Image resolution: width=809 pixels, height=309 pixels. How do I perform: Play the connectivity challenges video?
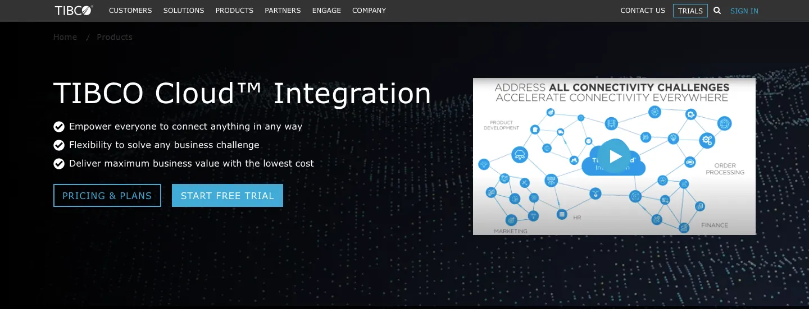[613, 156]
